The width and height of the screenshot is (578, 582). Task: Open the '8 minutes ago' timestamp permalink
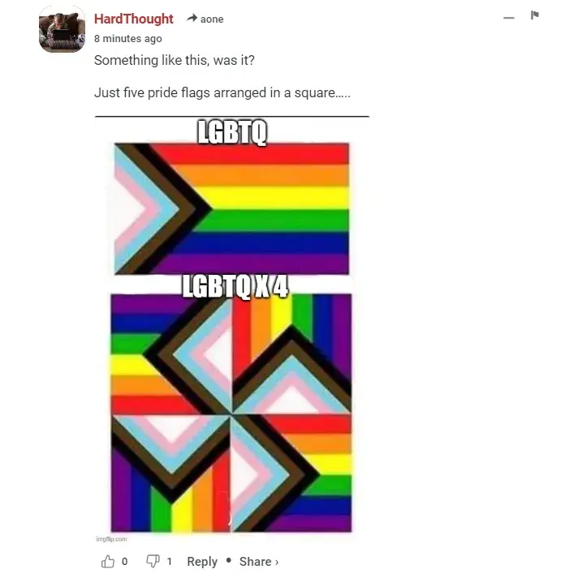coord(128,39)
